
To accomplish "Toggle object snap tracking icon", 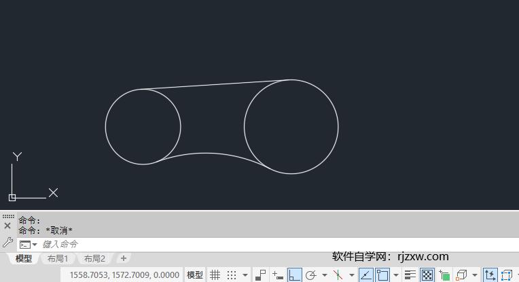I will [365, 275].
